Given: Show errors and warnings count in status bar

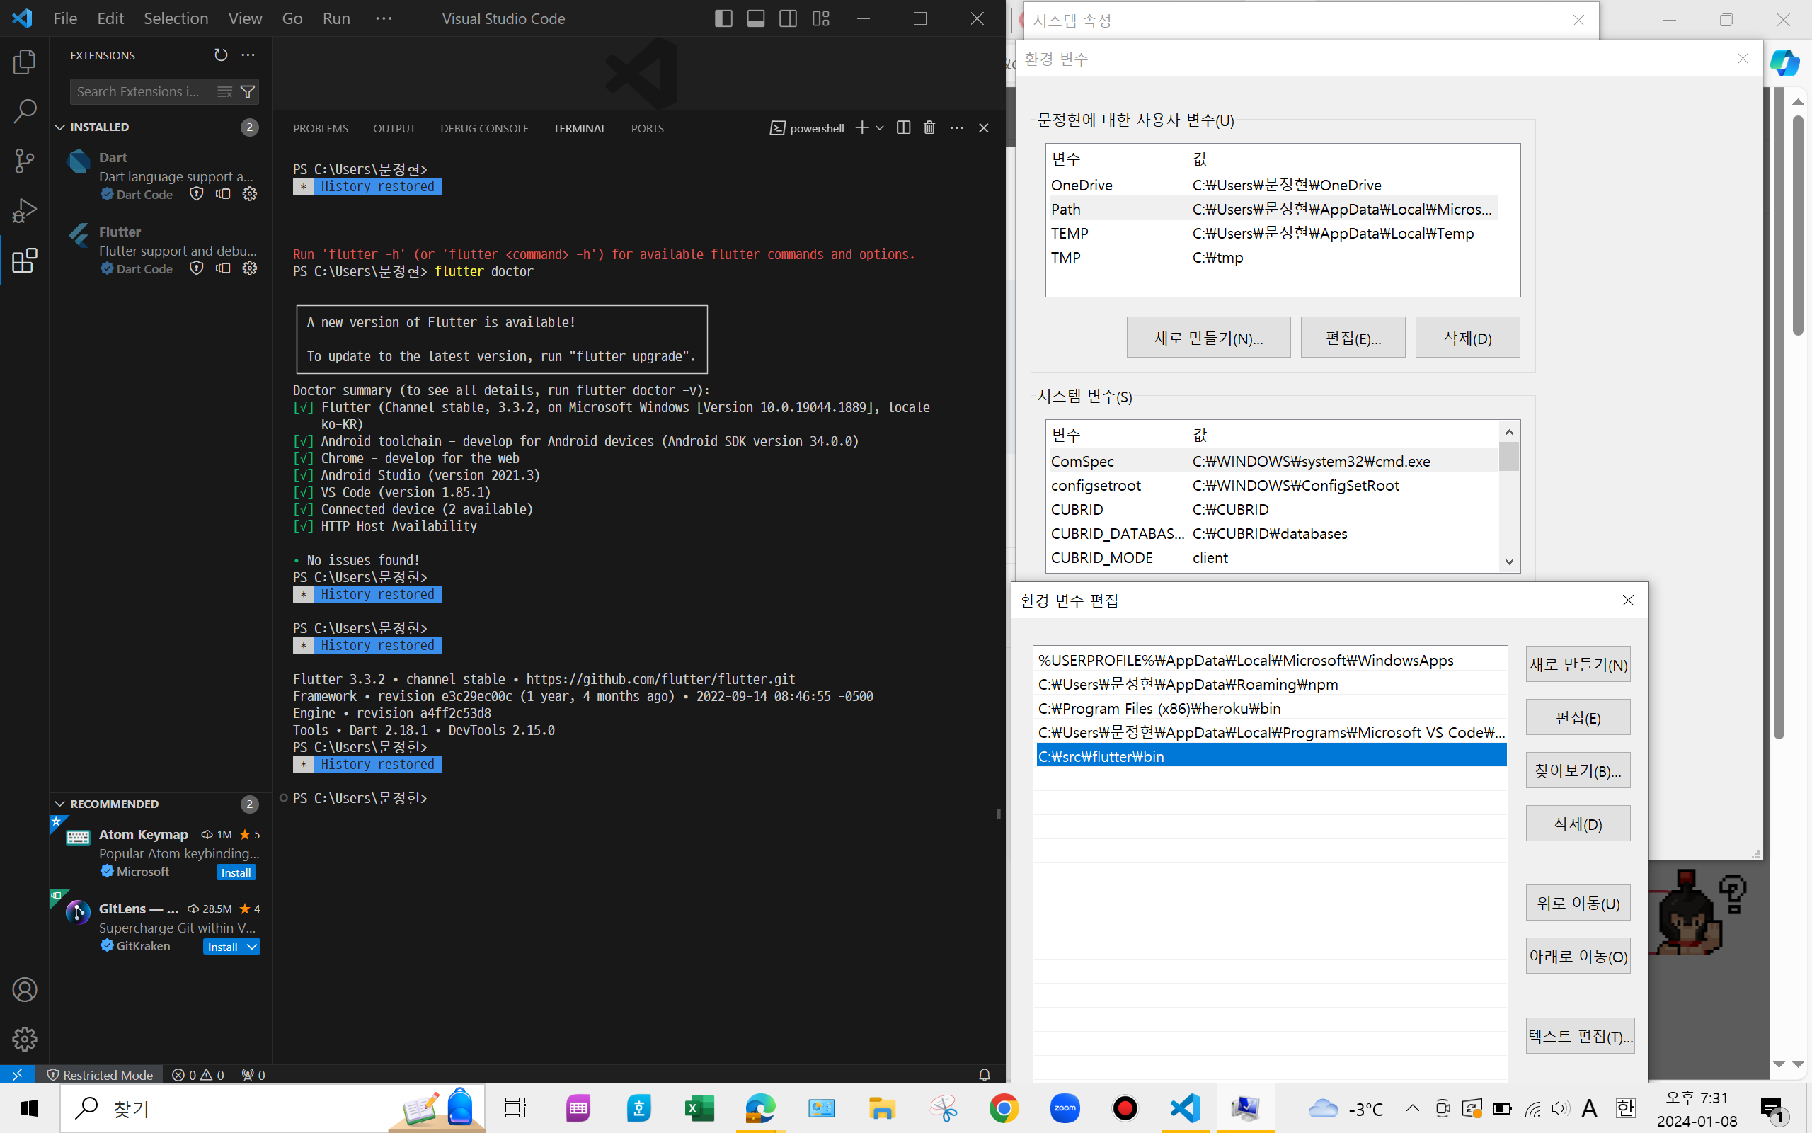Looking at the screenshot, I should pyautogui.click(x=197, y=1074).
